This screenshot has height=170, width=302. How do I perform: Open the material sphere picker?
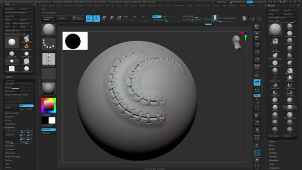[49, 89]
